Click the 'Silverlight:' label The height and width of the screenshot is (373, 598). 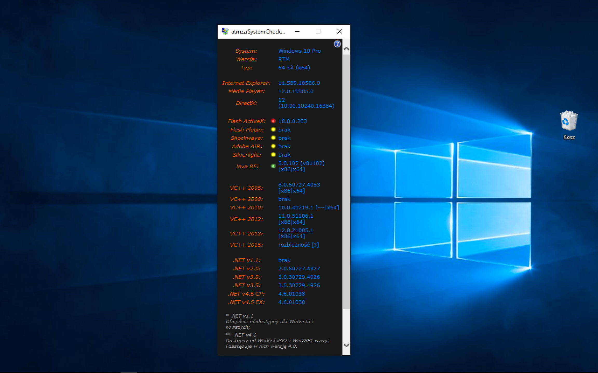247,155
